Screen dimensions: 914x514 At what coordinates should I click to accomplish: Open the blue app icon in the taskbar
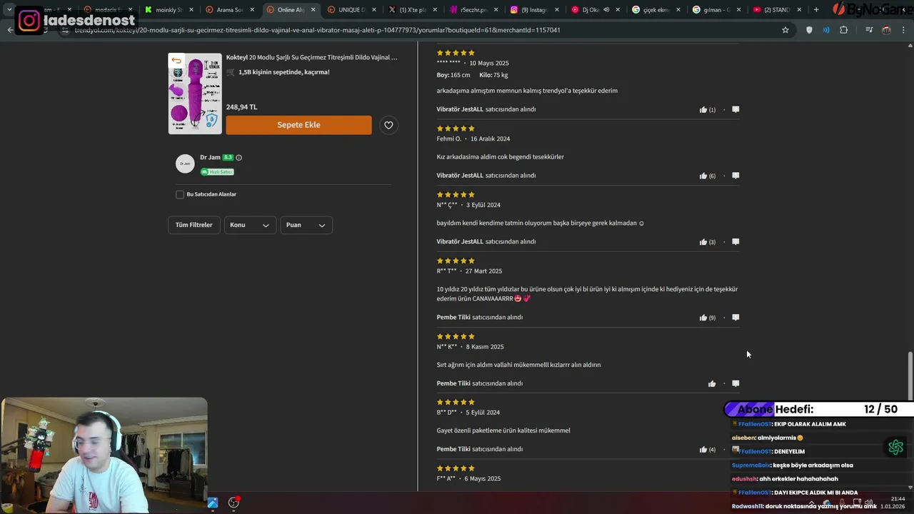(x=213, y=503)
